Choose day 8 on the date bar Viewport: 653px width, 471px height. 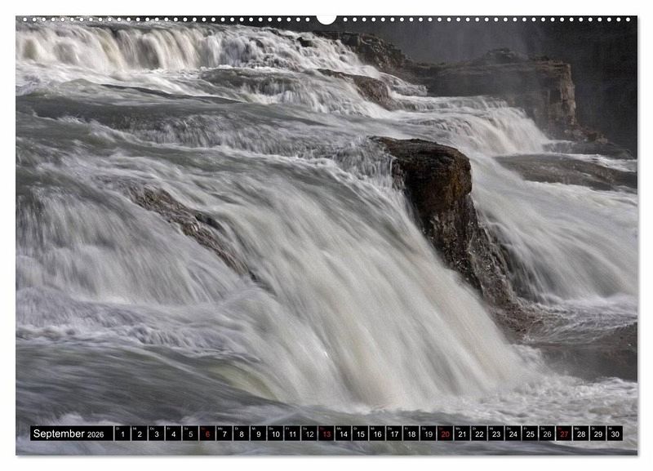coord(242,433)
